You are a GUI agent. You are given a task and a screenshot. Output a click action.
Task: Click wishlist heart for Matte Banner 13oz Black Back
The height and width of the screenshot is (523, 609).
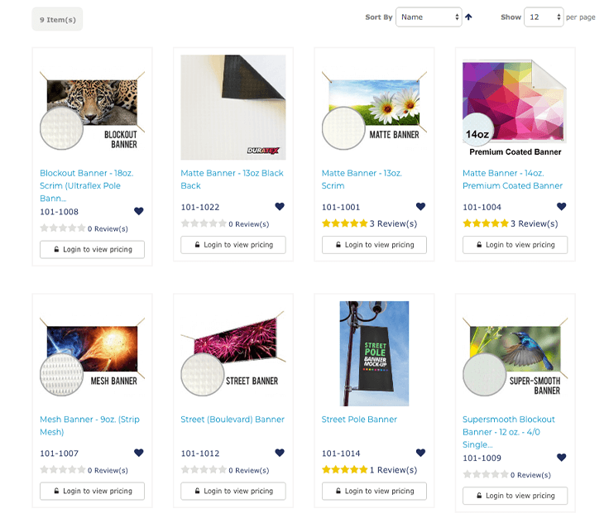(280, 207)
